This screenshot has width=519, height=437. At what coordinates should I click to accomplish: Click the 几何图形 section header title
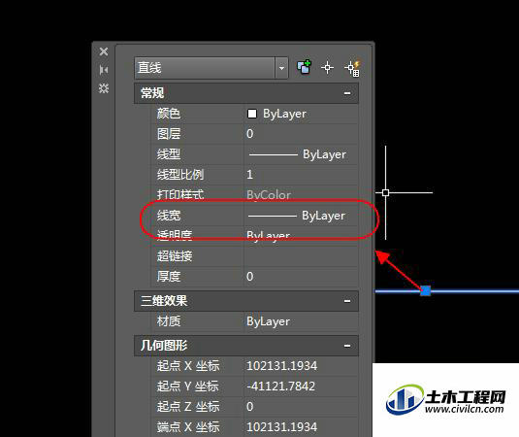pos(164,346)
